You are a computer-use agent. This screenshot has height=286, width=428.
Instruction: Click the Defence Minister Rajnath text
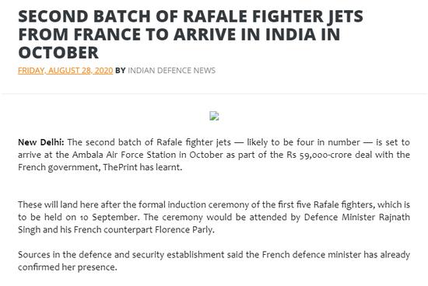click(x=357, y=218)
